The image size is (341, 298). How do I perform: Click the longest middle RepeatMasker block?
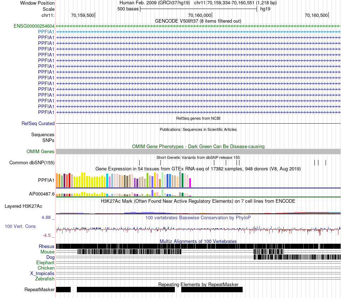point(126,289)
